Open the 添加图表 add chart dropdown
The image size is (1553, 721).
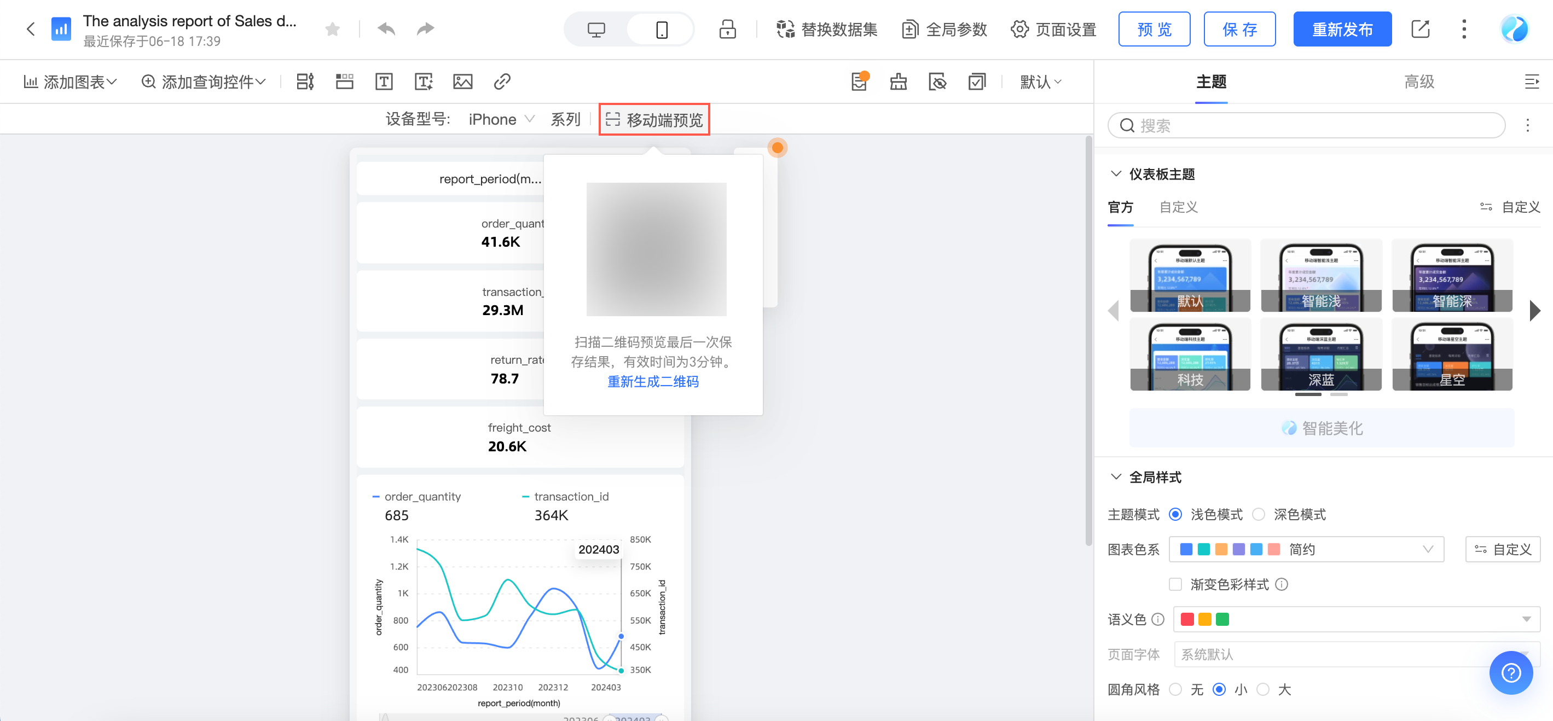[x=70, y=82]
